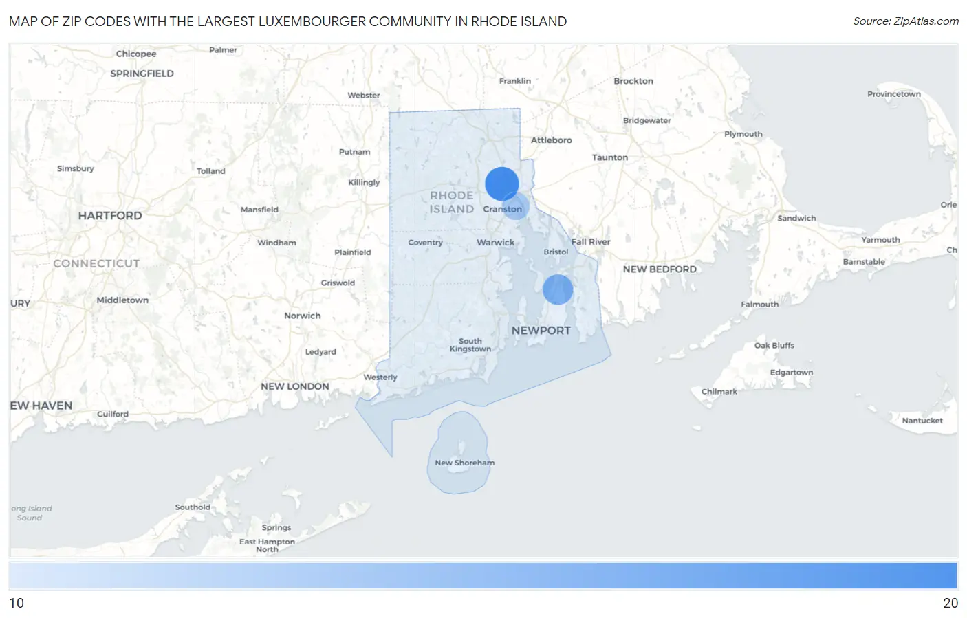Viewport: 967px width, 618px height.
Task: Click the Simsbury label
Action: pyautogui.click(x=76, y=169)
